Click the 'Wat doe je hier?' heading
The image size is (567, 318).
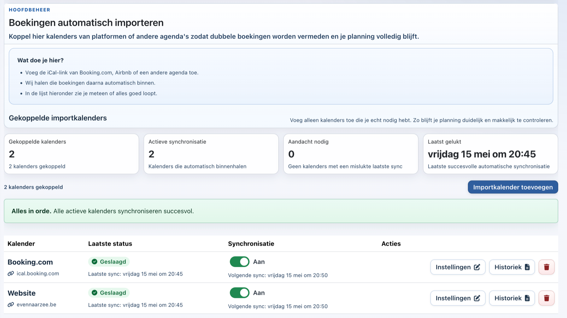[40, 60]
